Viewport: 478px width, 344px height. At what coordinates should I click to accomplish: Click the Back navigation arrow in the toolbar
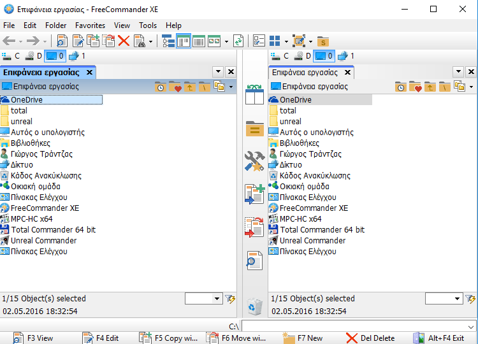point(9,41)
